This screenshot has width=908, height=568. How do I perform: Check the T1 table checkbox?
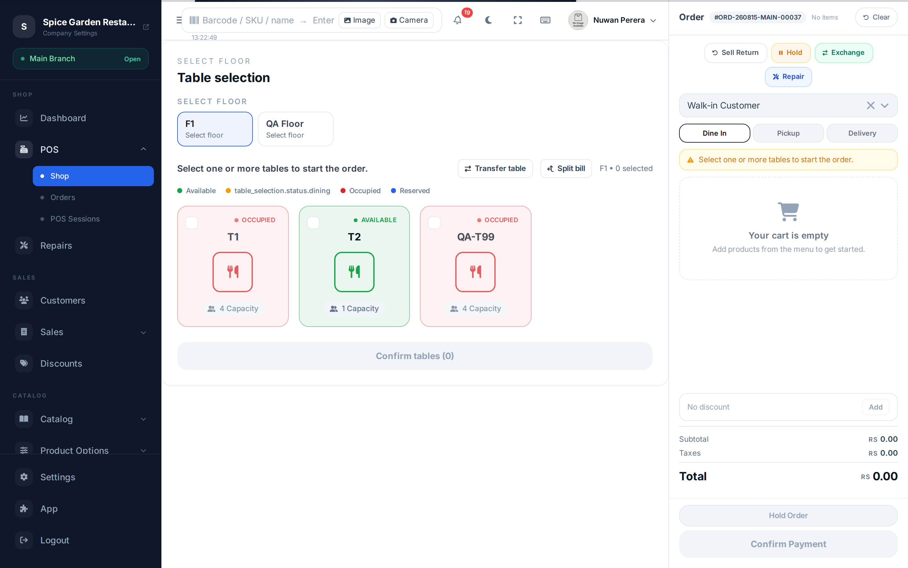(192, 223)
